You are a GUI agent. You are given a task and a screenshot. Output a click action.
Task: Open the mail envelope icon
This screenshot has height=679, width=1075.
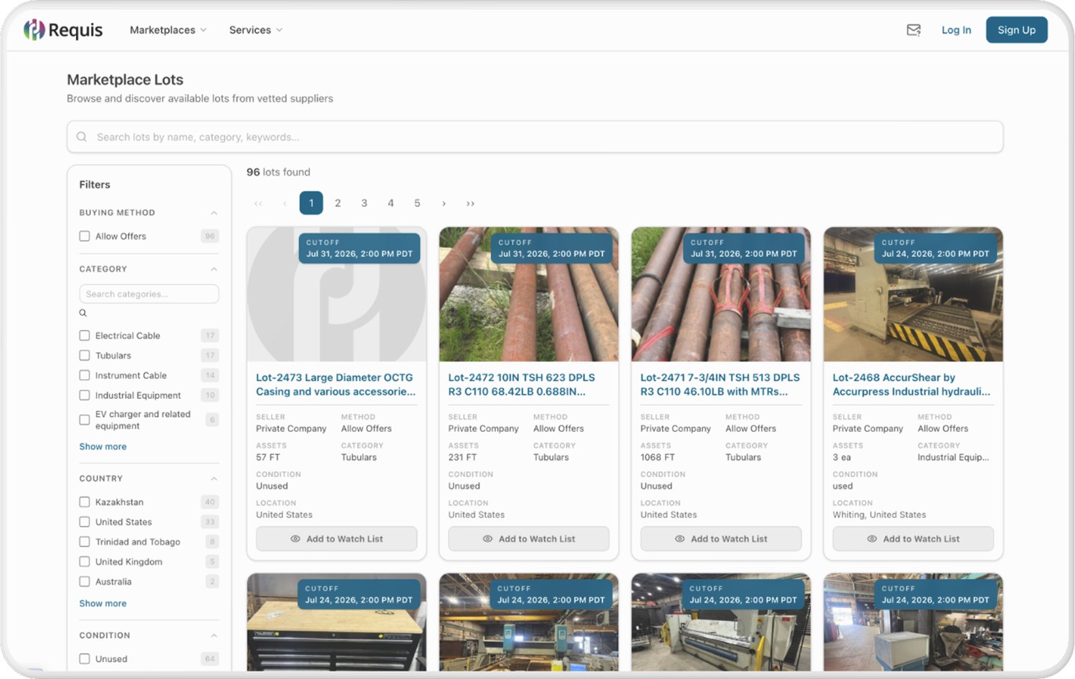914,30
